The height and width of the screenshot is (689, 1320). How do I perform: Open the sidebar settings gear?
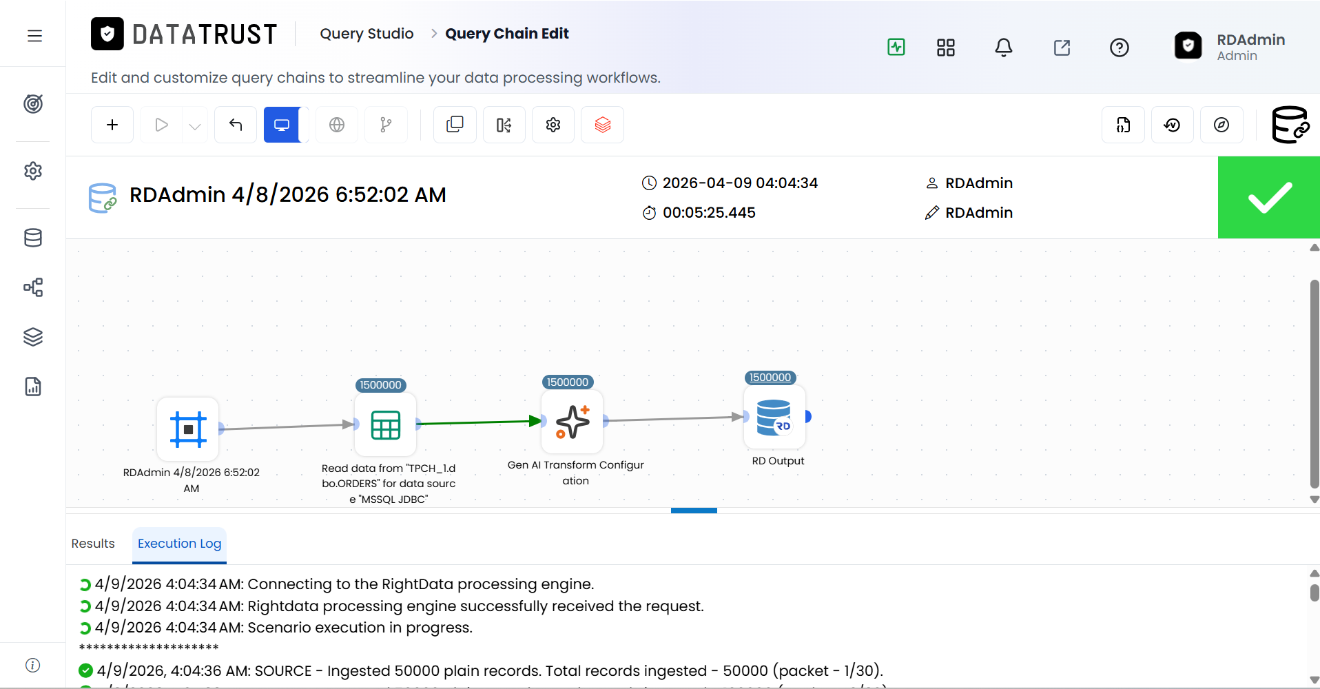coord(33,171)
